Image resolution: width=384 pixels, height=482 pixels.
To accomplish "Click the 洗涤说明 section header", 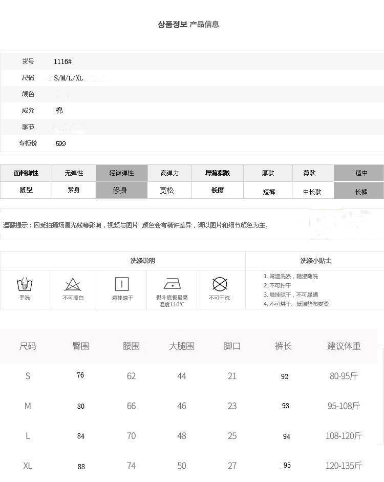I will pos(142,261).
